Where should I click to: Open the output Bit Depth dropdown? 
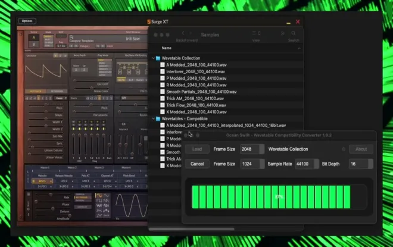[361, 164]
